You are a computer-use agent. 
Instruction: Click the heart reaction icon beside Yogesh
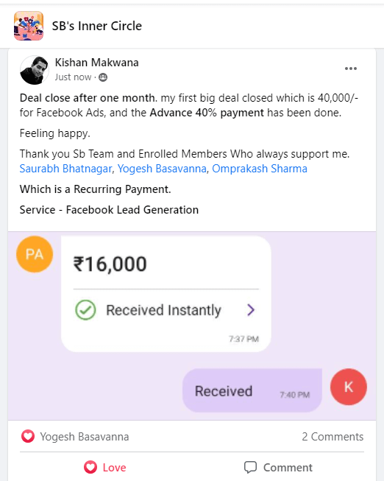click(28, 437)
